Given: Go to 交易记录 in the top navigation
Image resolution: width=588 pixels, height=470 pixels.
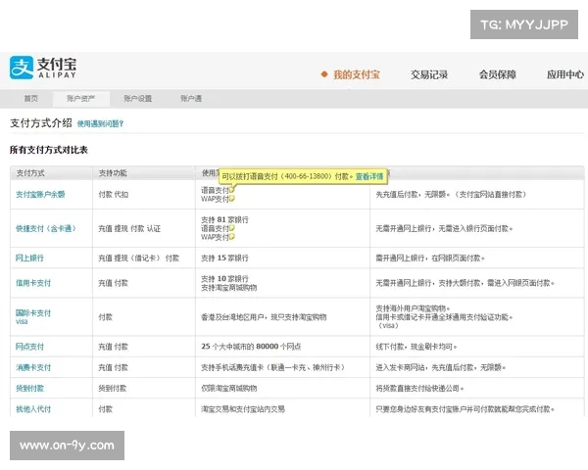Looking at the screenshot, I should point(429,74).
